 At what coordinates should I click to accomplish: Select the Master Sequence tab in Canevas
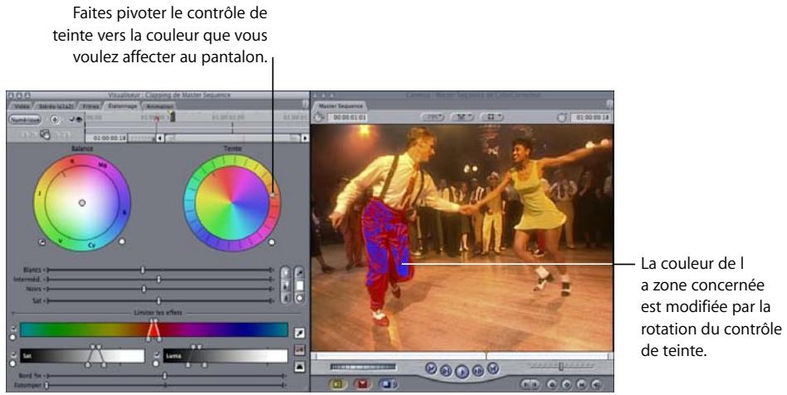pyautogui.click(x=340, y=106)
